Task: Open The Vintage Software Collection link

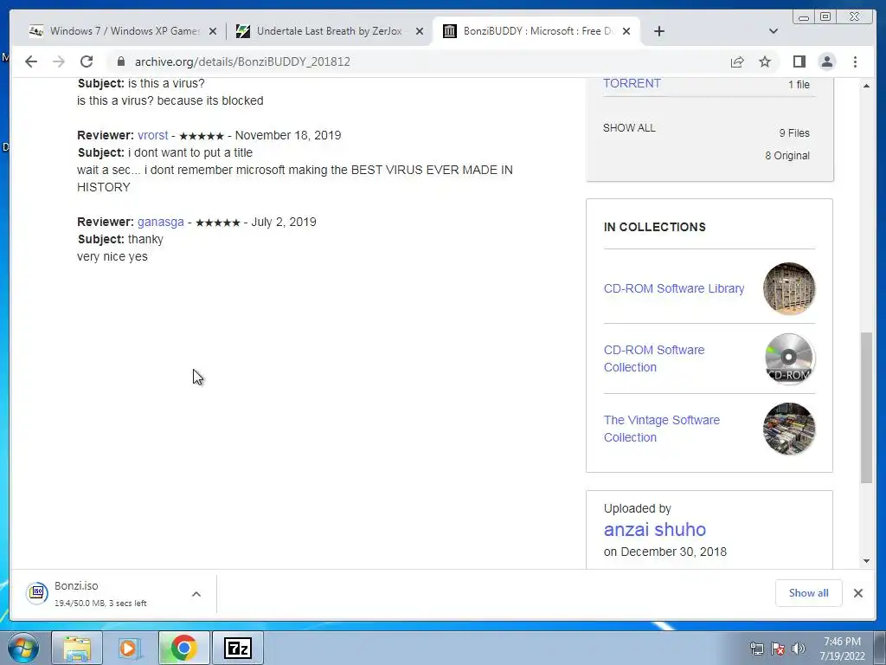Action: (662, 429)
